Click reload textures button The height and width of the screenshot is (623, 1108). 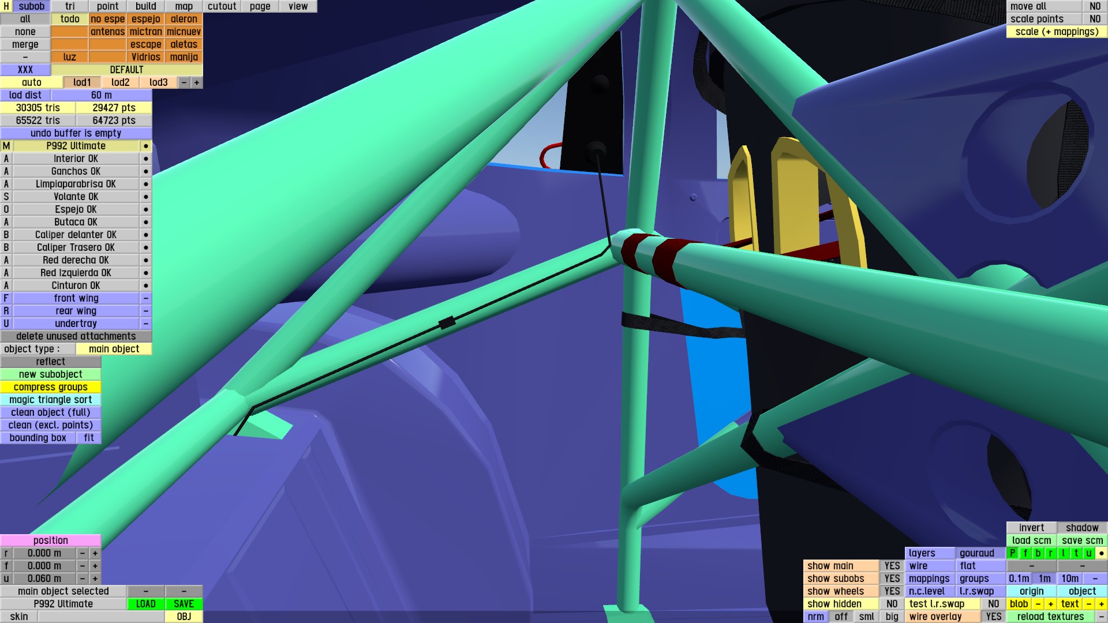tap(1050, 617)
